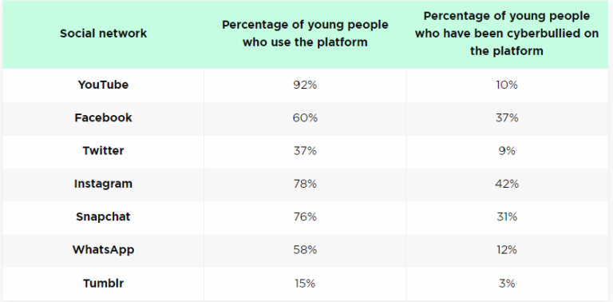
Task: Click the YouTube row label
Action: 103,85
